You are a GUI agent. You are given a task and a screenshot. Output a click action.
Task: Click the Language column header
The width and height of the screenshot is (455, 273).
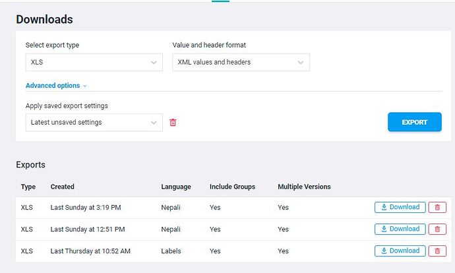[x=176, y=187]
